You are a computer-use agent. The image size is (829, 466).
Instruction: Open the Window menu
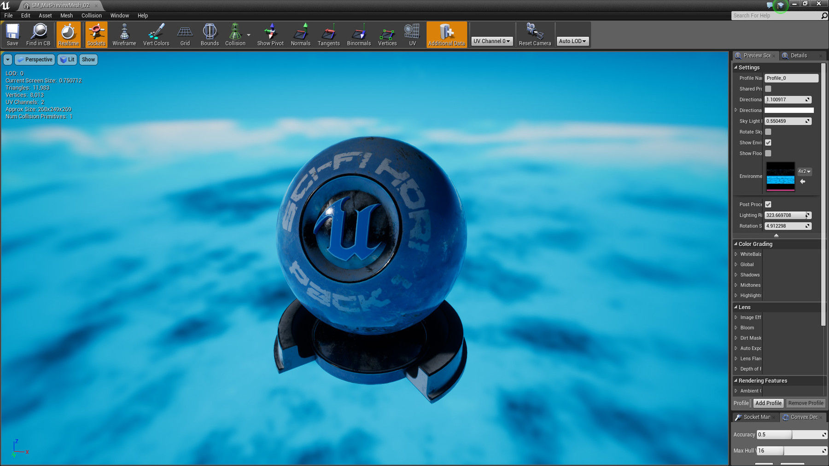(x=120, y=15)
